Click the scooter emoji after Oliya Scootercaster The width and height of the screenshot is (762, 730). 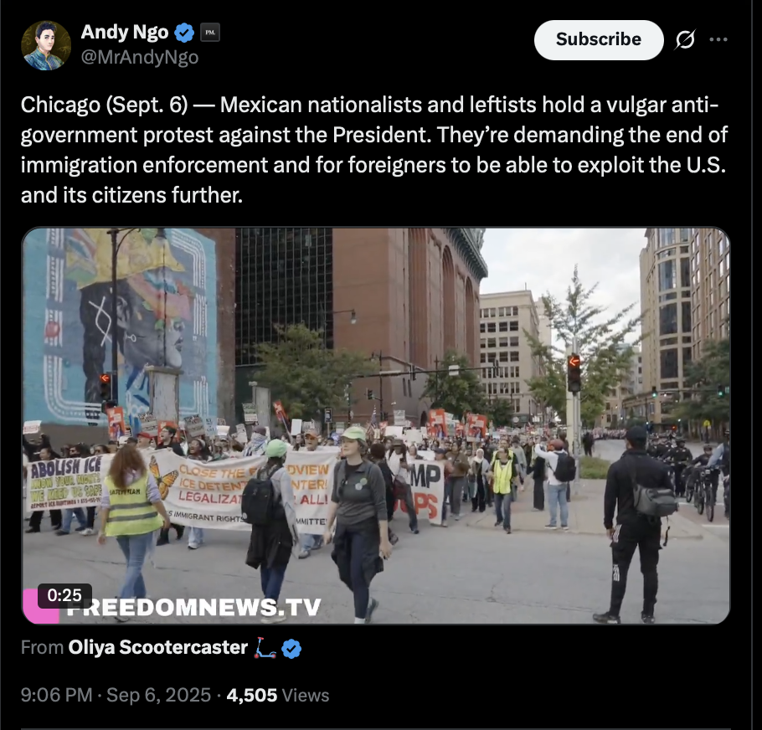pyautogui.click(x=265, y=648)
